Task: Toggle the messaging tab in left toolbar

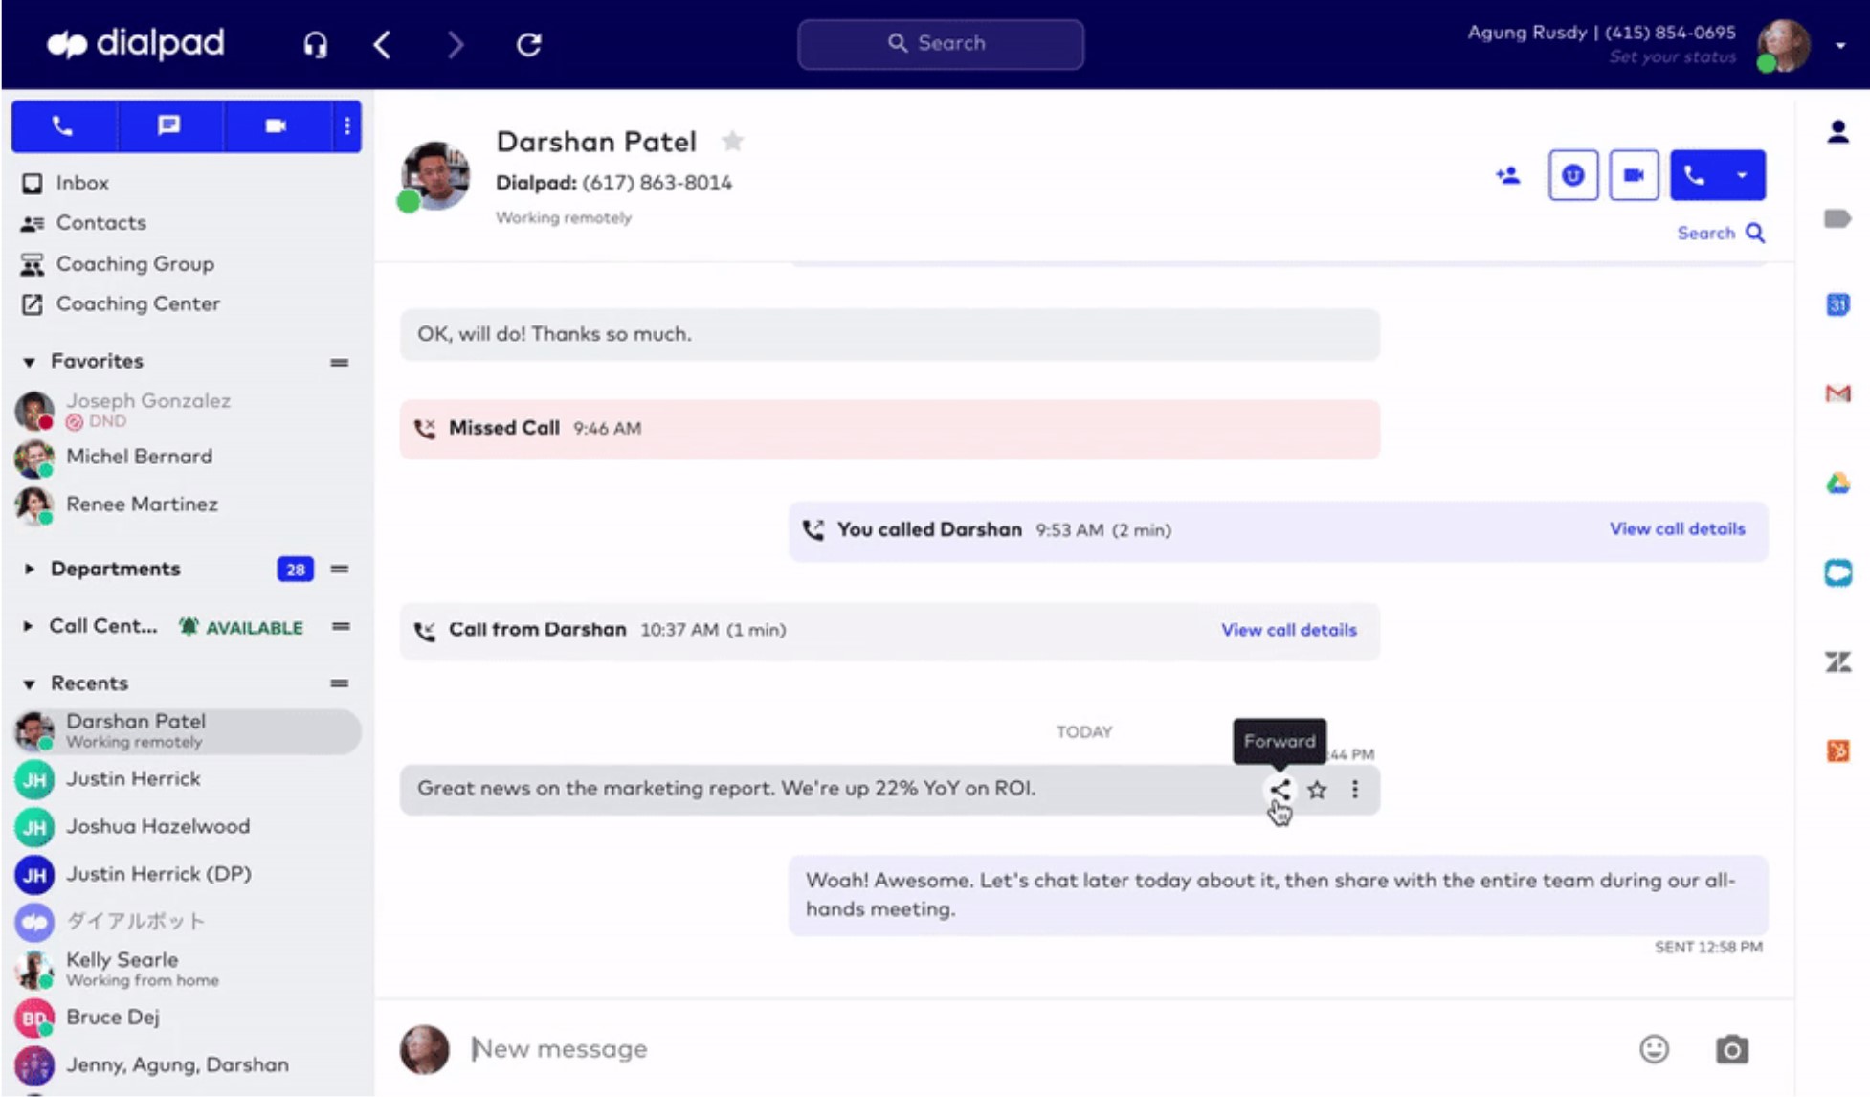Action: pos(167,125)
